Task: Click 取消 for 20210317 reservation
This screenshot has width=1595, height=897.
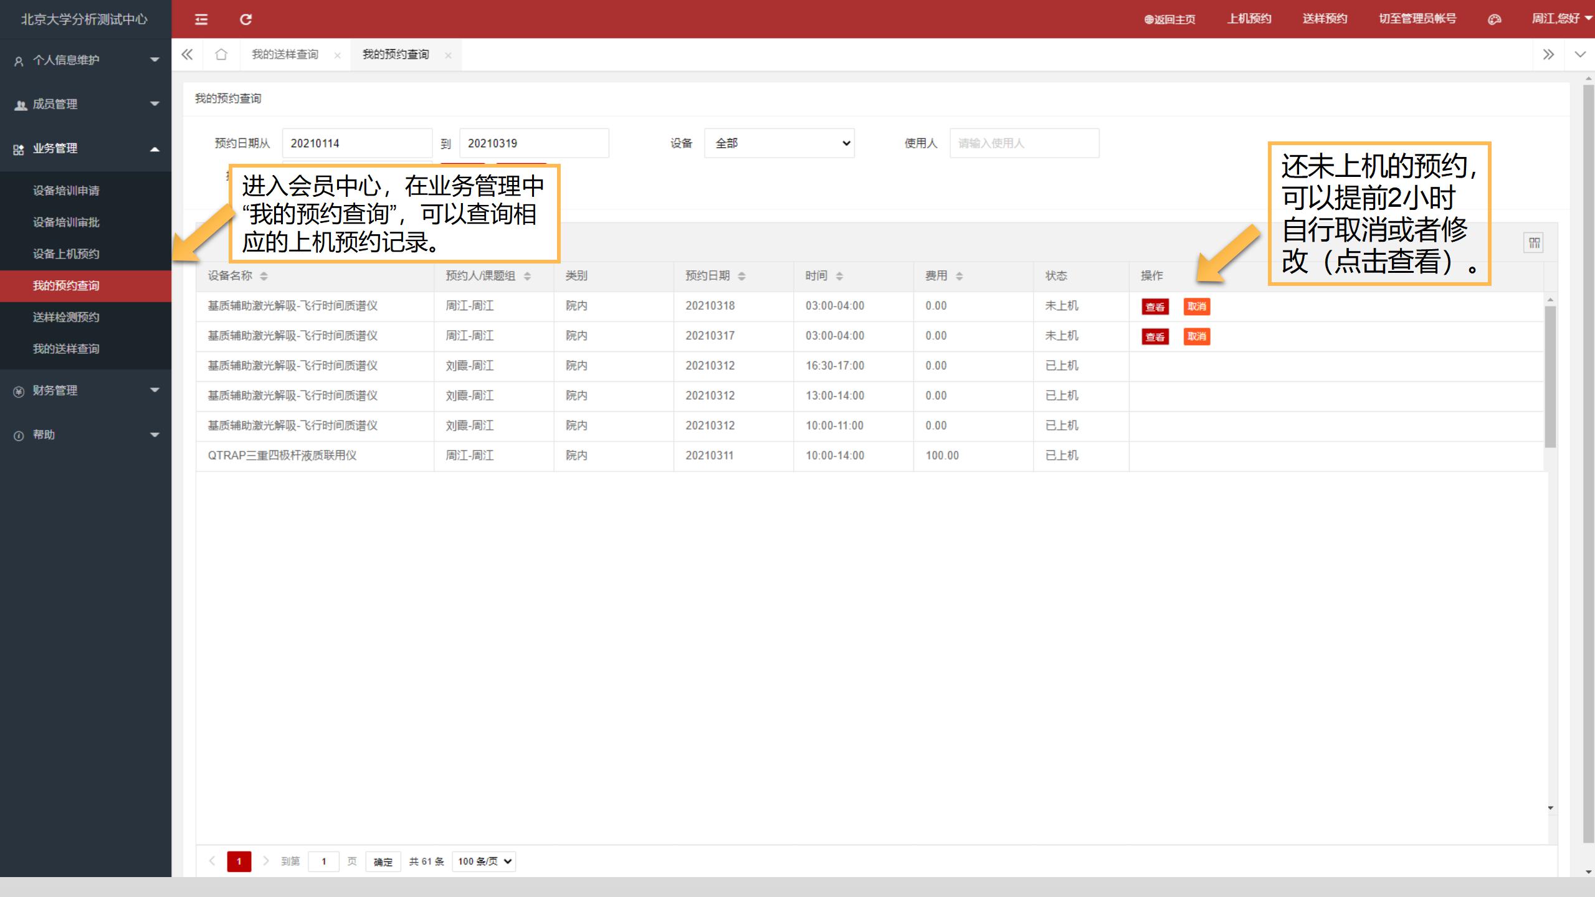Action: pyautogui.click(x=1197, y=336)
